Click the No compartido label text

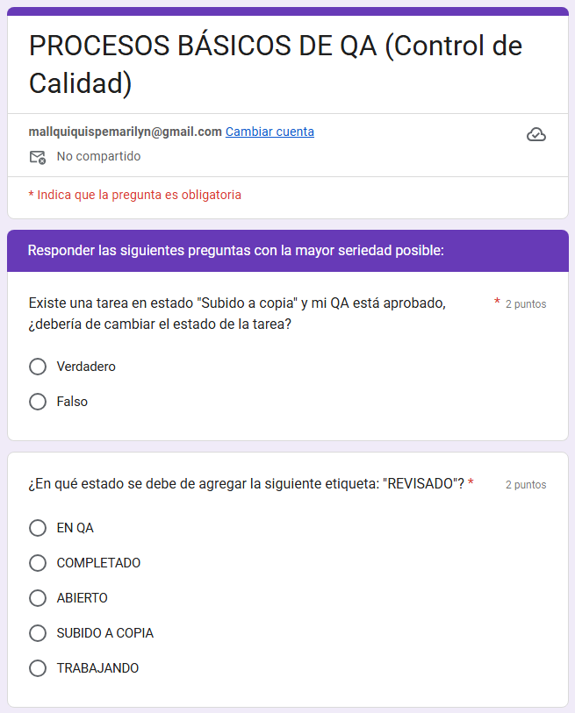tap(98, 157)
